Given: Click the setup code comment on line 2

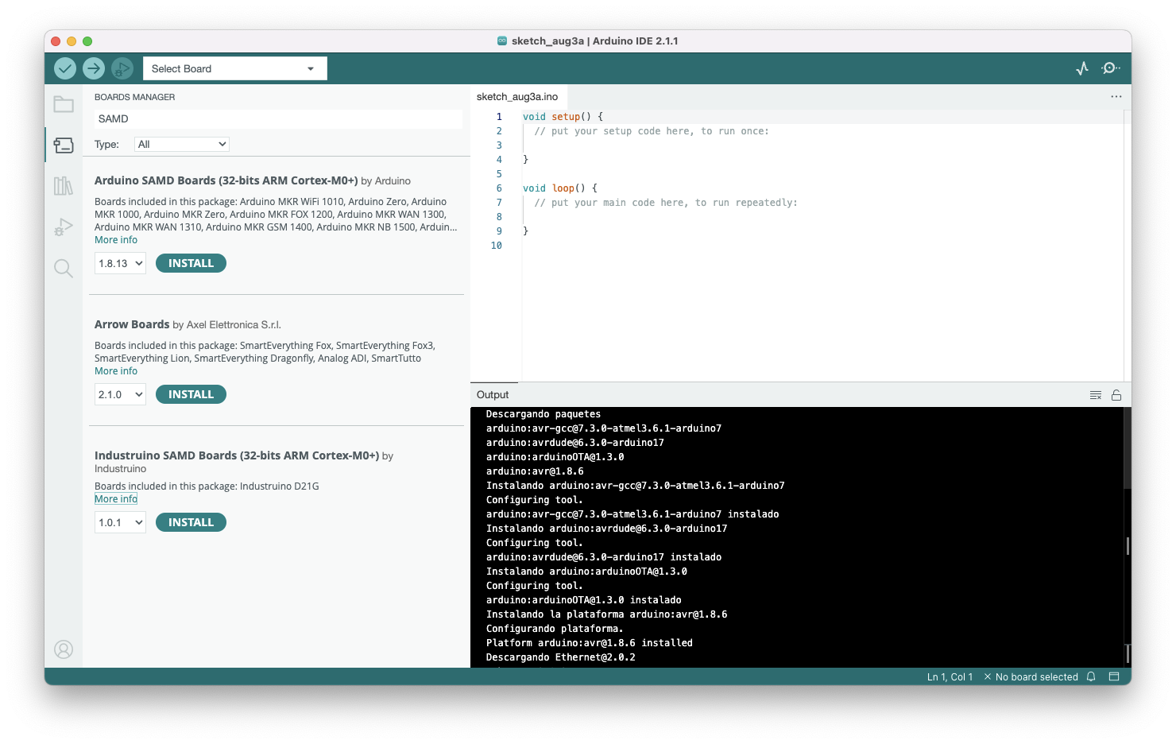Looking at the screenshot, I should coord(652,131).
